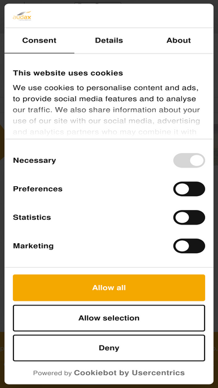Click the Deny button
Viewport: 218px width, 388px height.
pos(109,348)
